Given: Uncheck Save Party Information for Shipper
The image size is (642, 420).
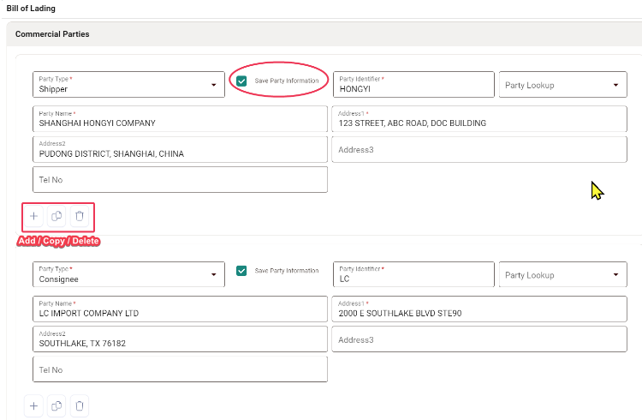Looking at the screenshot, I should (241, 81).
